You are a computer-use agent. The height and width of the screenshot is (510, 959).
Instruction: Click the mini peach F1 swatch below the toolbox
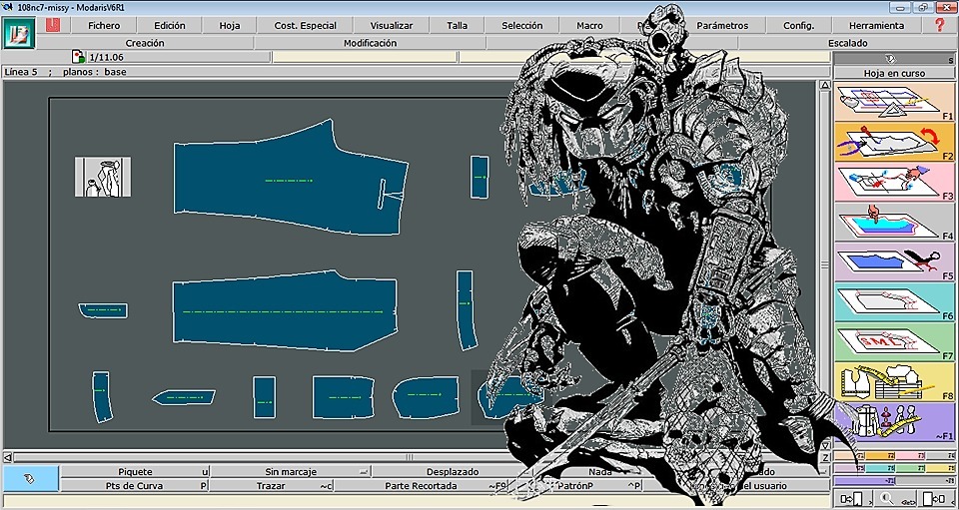click(849, 456)
